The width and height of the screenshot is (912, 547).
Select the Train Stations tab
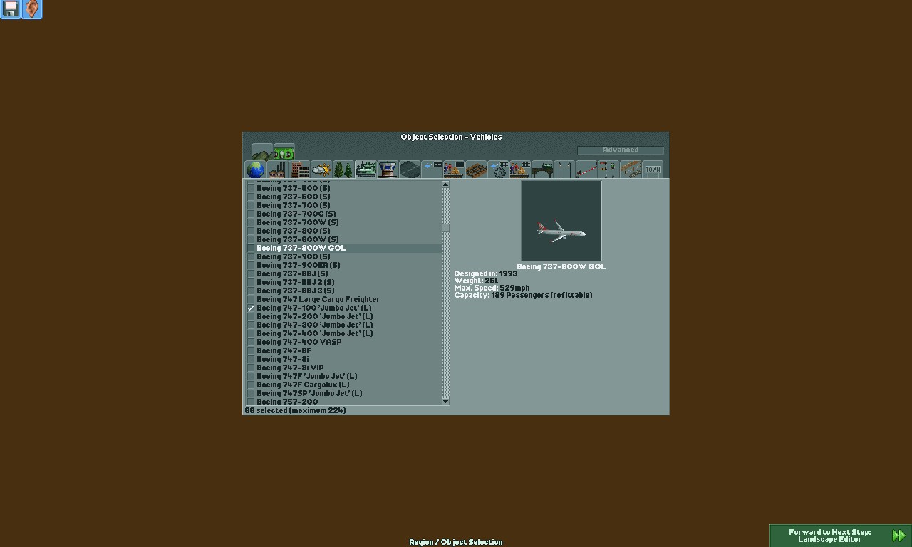520,170
